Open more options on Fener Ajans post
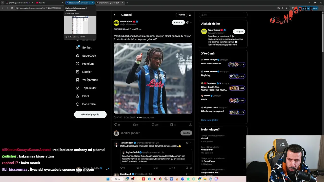Image resolution: width=324 pixels, height=182 pixels. coord(191,22)
